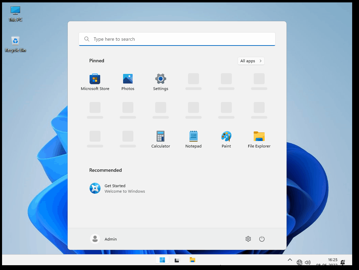
Task: Show hidden tray icons chevron
Action: [290, 260]
